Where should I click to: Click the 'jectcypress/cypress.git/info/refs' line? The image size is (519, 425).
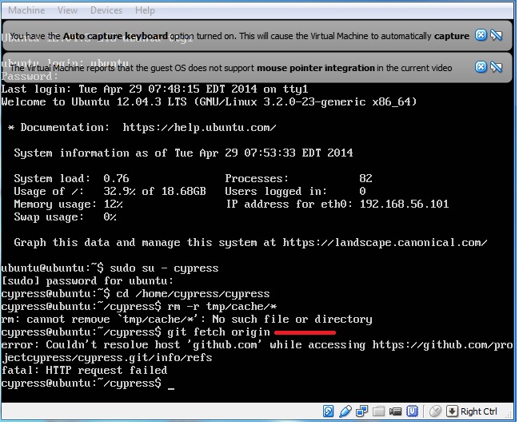(x=106, y=358)
